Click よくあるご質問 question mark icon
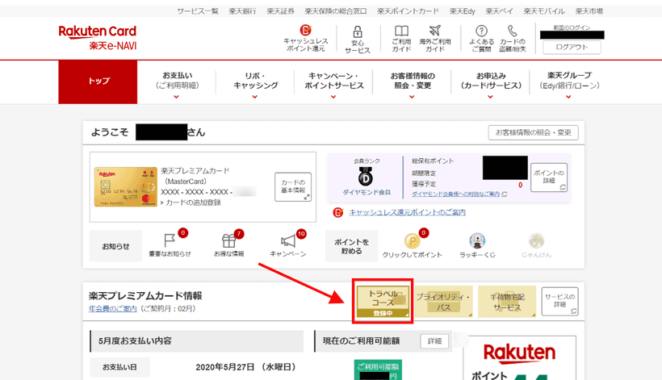 pos(481,38)
